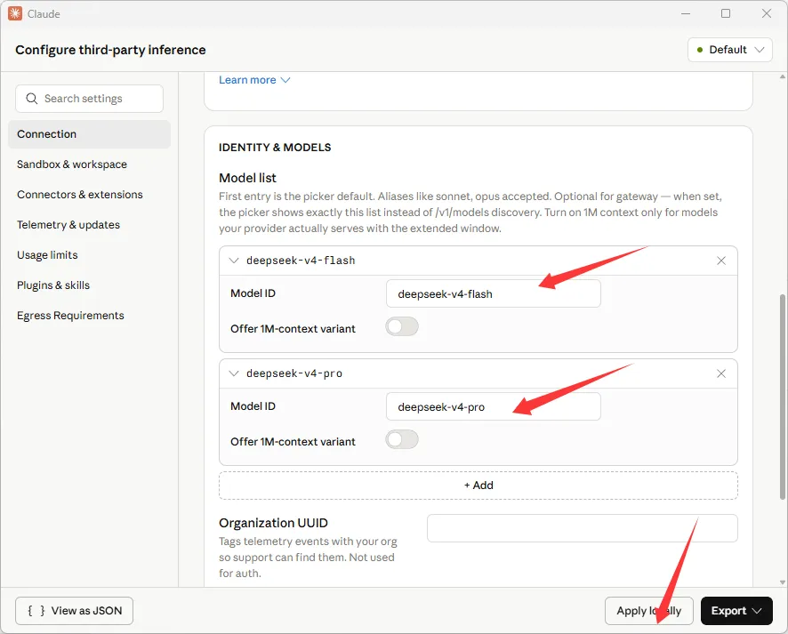Screen dimensions: 788x634
Task: Open Plugins & skills settings
Action: tap(53, 285)
